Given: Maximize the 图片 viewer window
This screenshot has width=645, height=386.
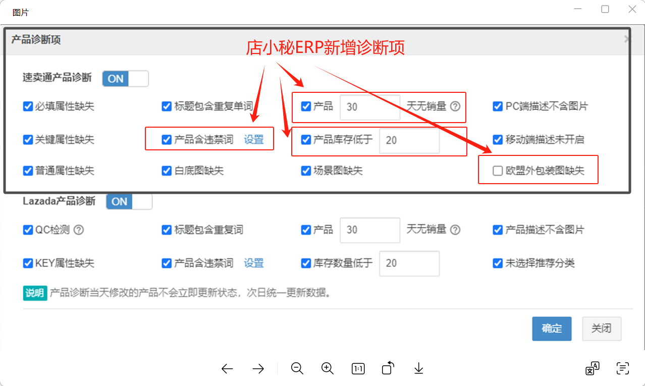Looking at the screenshot, I should [x=605, y=9].
